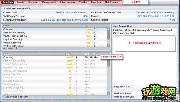Click the three-star rating of known Coaching skill
The image size is (180, 102).
pos(88,29)
